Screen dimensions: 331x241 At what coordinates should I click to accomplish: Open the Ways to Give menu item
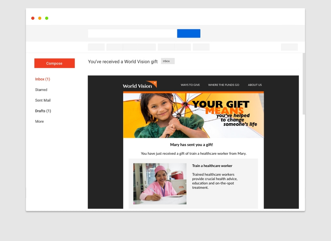190,85
